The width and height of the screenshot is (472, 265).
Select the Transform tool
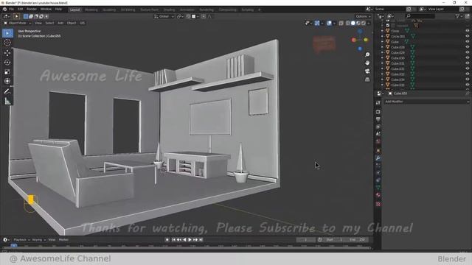(7, 81)
